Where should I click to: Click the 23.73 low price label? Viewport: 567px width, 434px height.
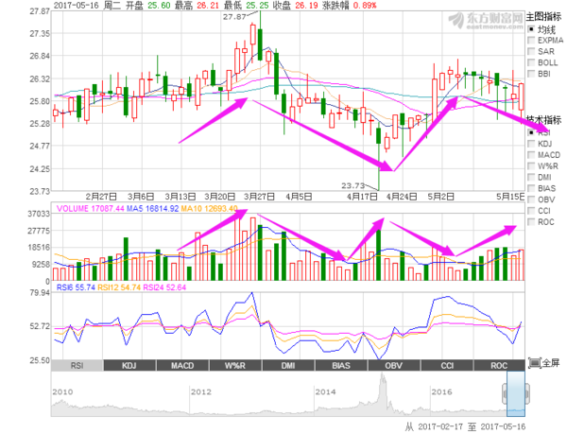click(352, 185)
